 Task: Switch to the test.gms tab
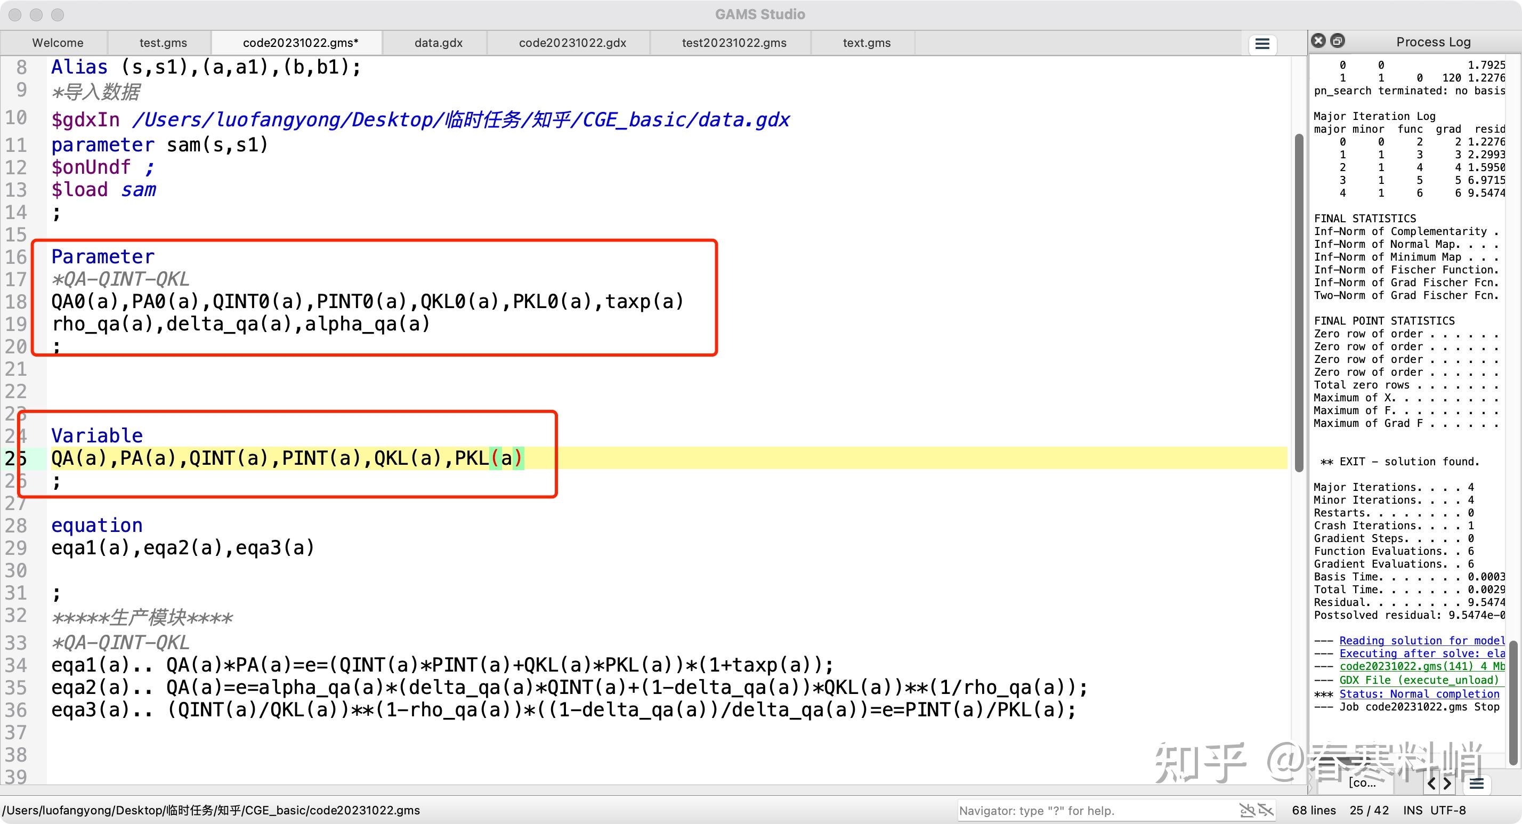(x=163, y=43)
